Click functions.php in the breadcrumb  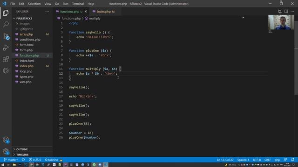(71, 19)
